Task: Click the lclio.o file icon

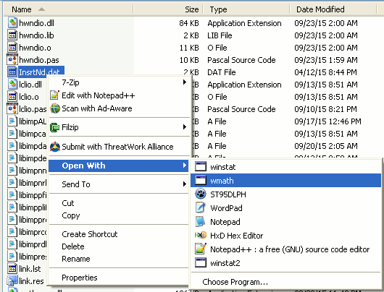Action: pos(12,97)
